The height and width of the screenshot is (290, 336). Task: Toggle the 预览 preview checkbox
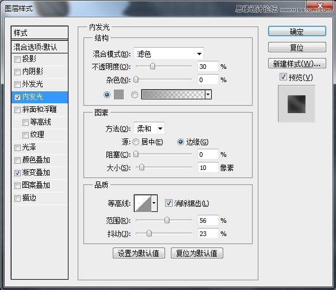[x=283, y=76]
